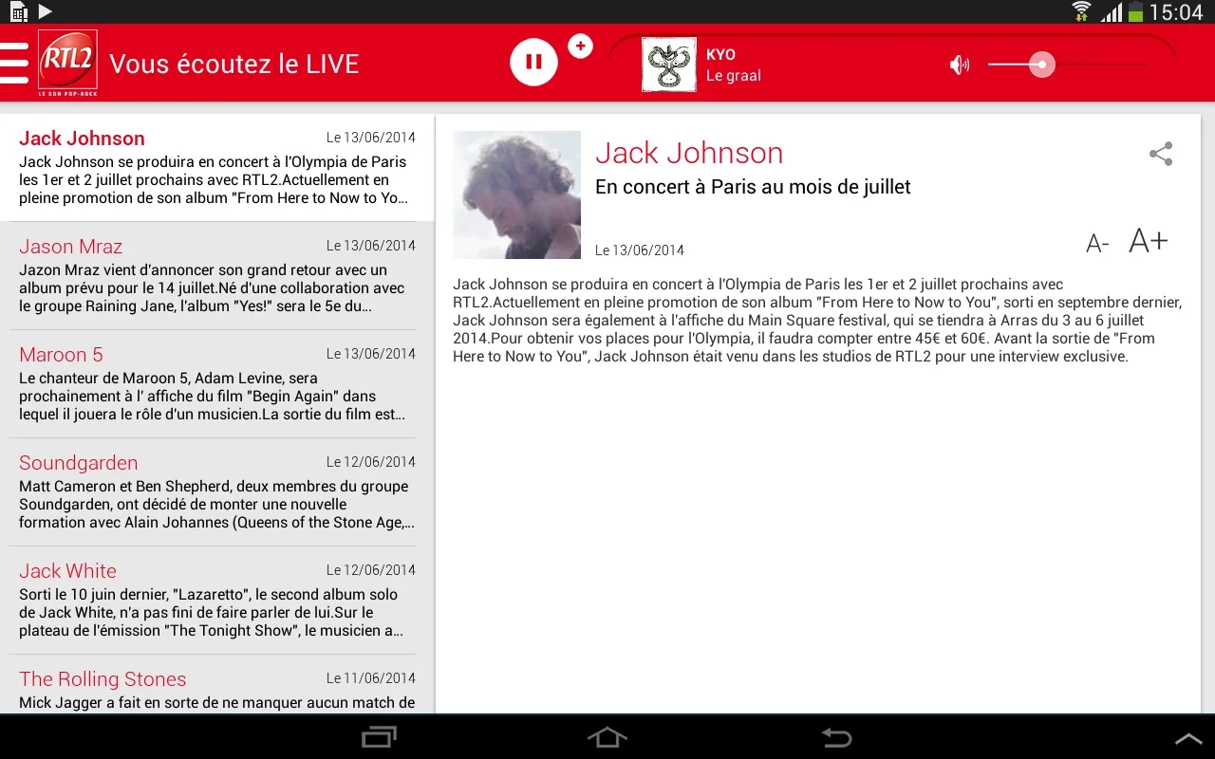Open Android recent apps button
The width and height of the screenshot is (1215, 759).
380,737
